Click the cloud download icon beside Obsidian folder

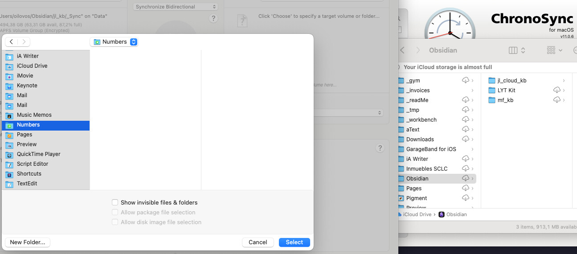(466, 179)
